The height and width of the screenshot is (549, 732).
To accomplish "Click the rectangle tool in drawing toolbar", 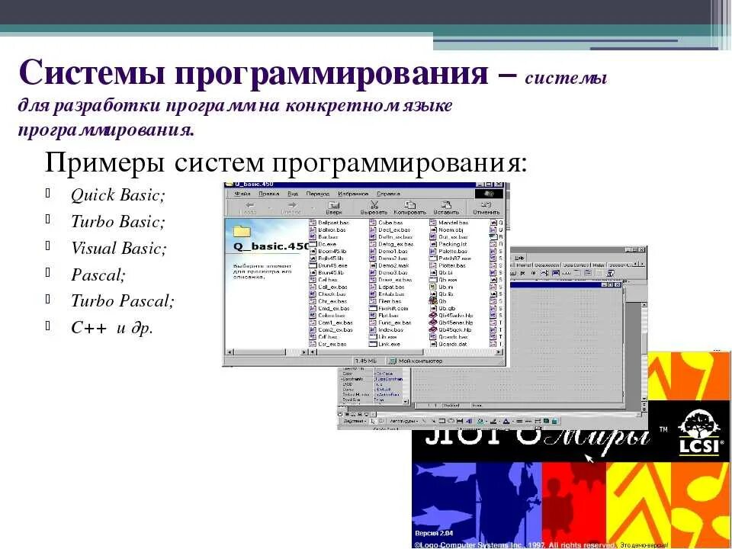I will coord(441,421).
